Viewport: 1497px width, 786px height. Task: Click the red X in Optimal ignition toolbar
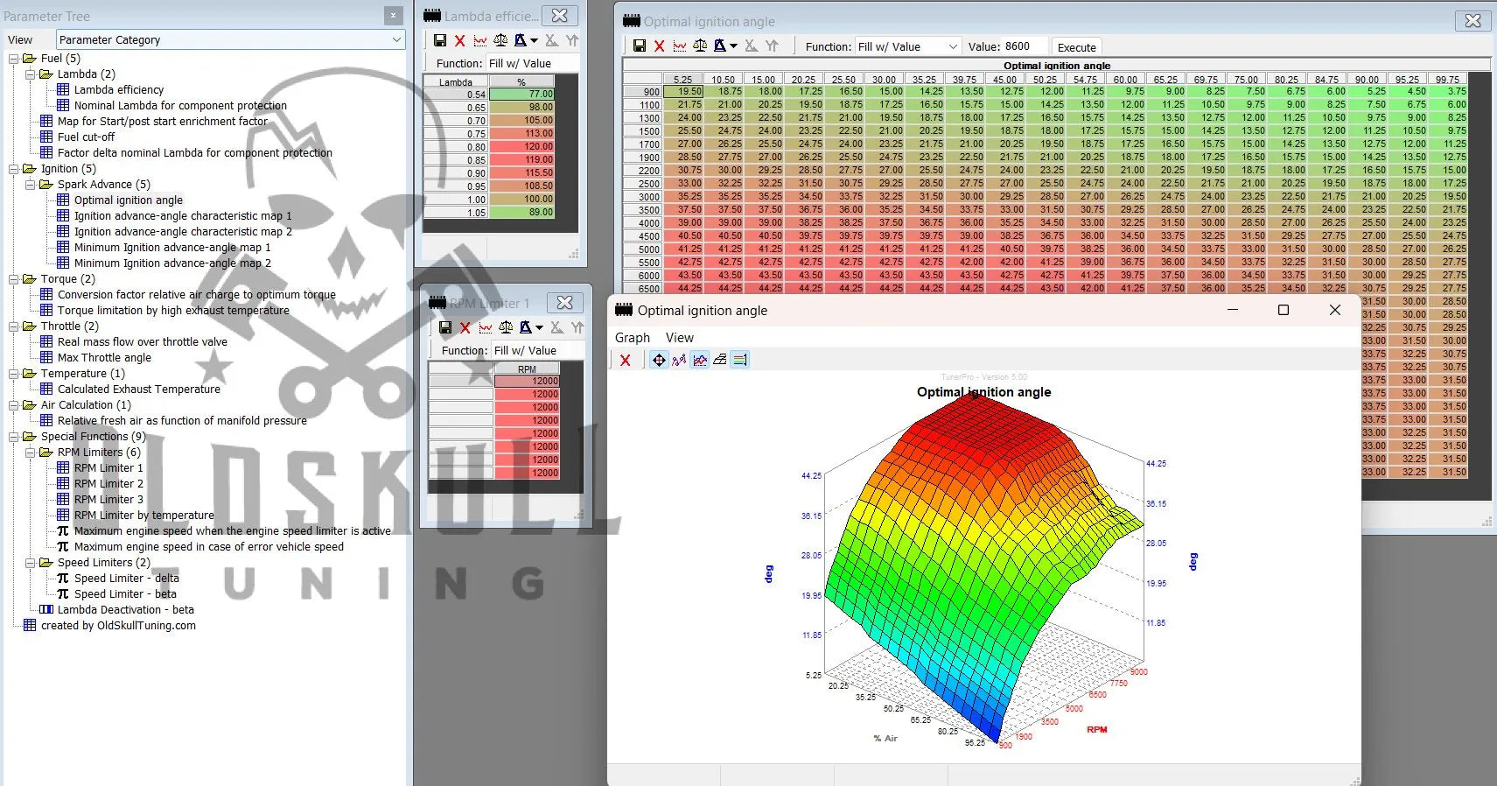point(659,46)
